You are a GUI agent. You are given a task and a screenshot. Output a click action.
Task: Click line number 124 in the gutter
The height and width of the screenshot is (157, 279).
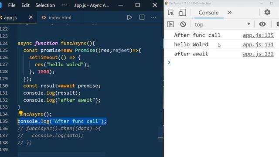click(4, 43)
